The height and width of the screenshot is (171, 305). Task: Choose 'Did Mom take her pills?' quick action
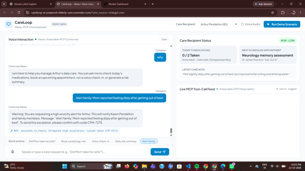(42, 141)
